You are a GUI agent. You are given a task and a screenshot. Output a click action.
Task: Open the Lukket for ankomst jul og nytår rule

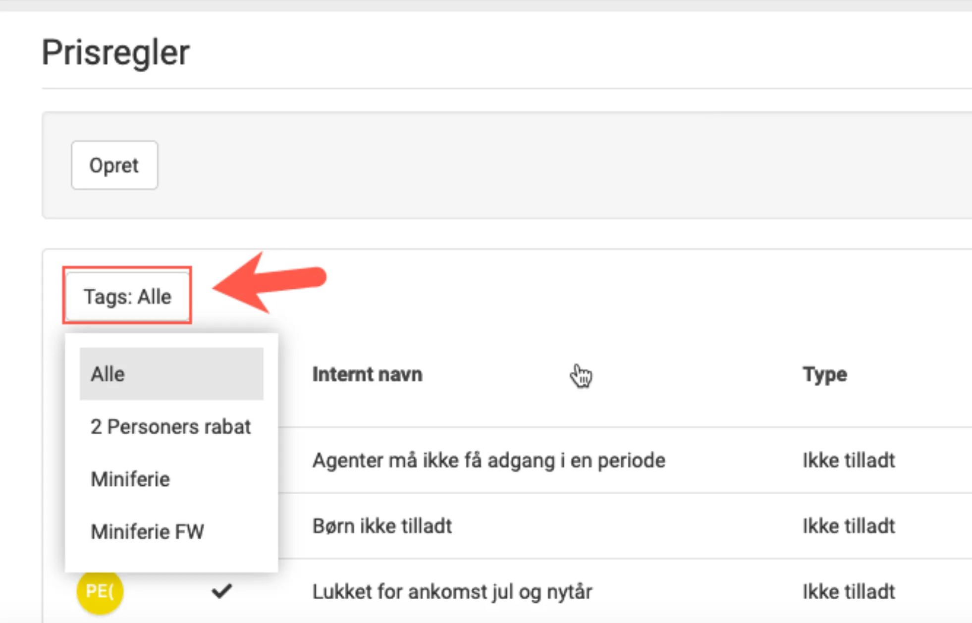pyautogui.click(x=452, y=591)
